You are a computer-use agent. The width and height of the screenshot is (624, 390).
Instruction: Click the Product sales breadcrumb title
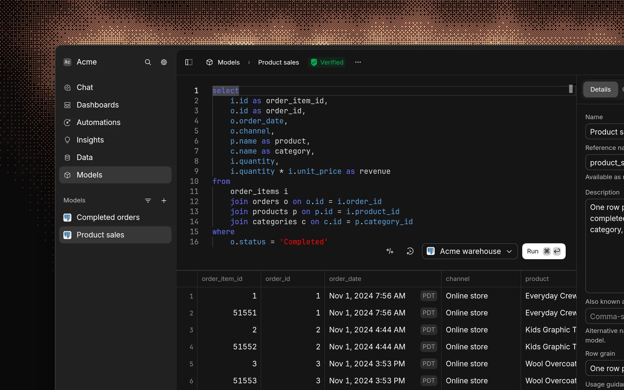tap(278, 62)
